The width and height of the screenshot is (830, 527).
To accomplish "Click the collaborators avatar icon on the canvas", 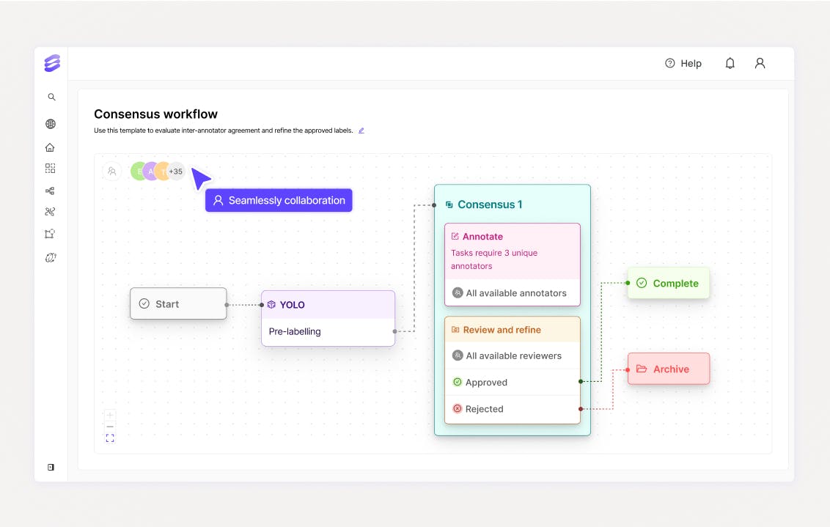I will (111, 171).
